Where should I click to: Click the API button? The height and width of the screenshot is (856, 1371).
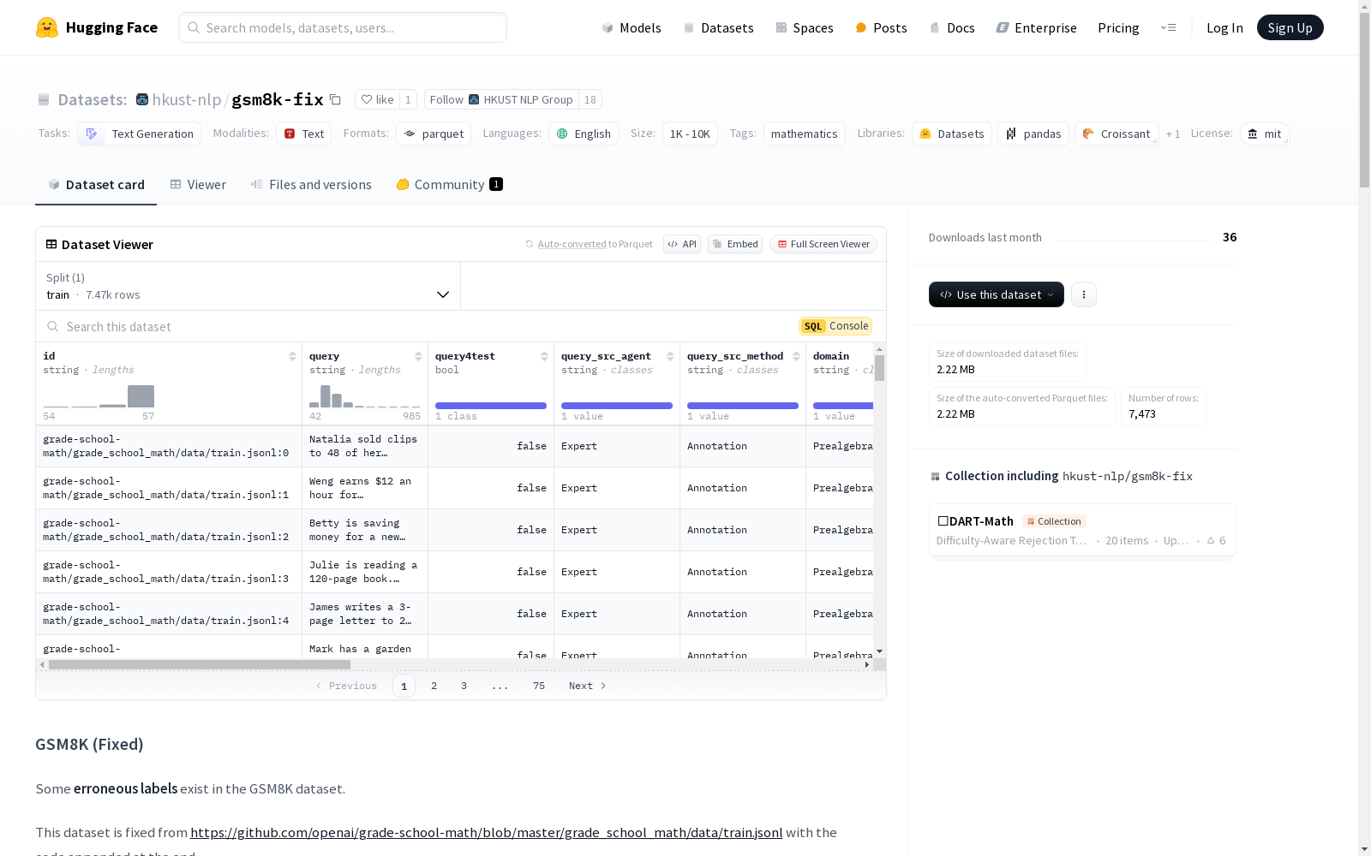tap(682, 244)
